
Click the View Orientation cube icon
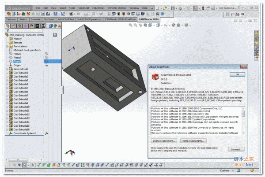[x=150, y=25]
